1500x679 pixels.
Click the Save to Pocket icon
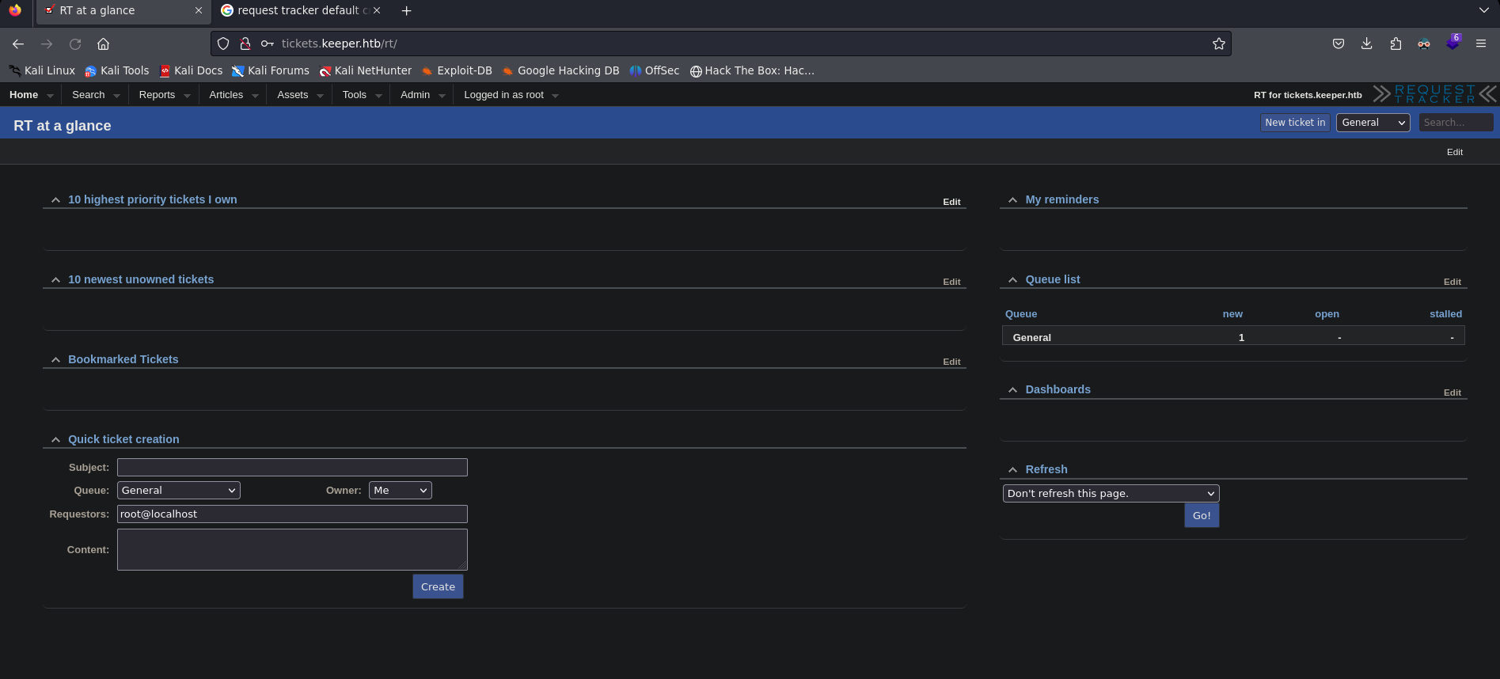(1338, 44)
